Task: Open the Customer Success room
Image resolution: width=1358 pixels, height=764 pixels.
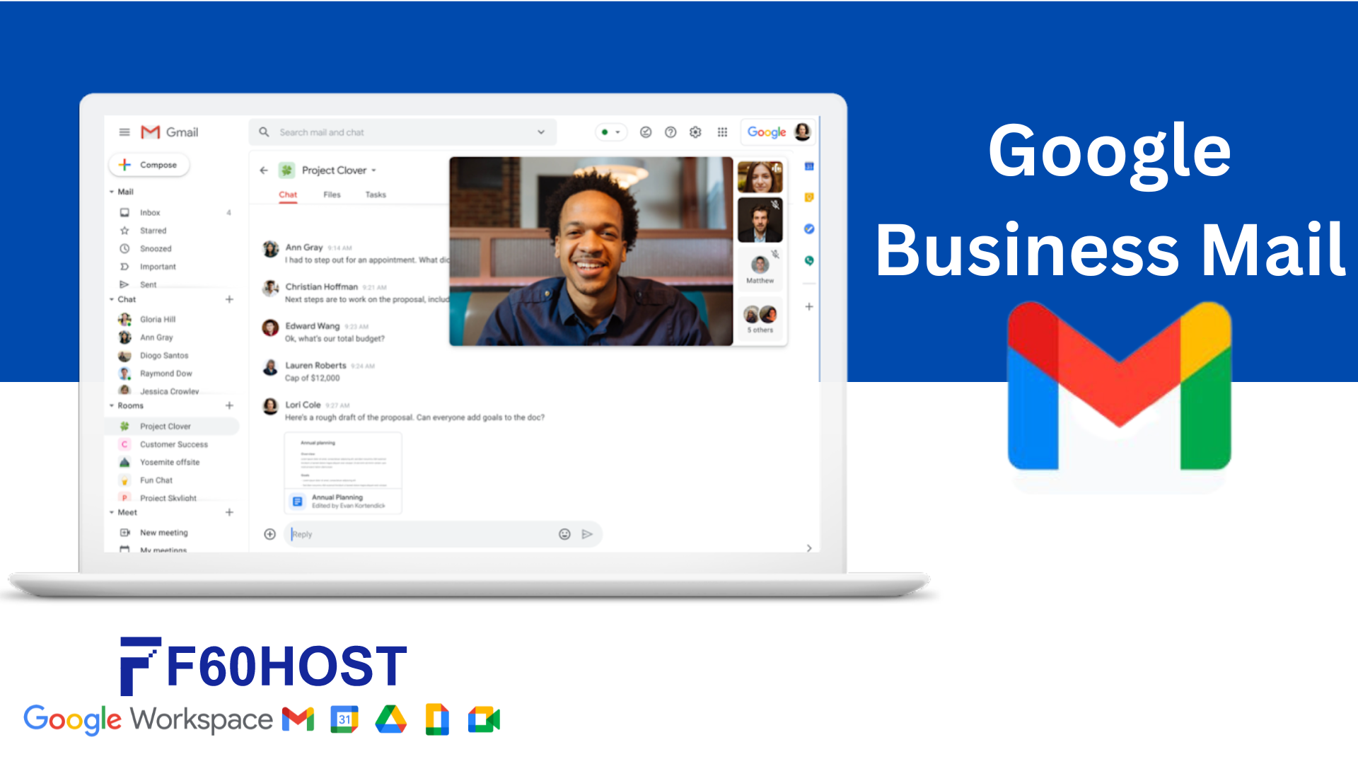Action: [174, 444]
